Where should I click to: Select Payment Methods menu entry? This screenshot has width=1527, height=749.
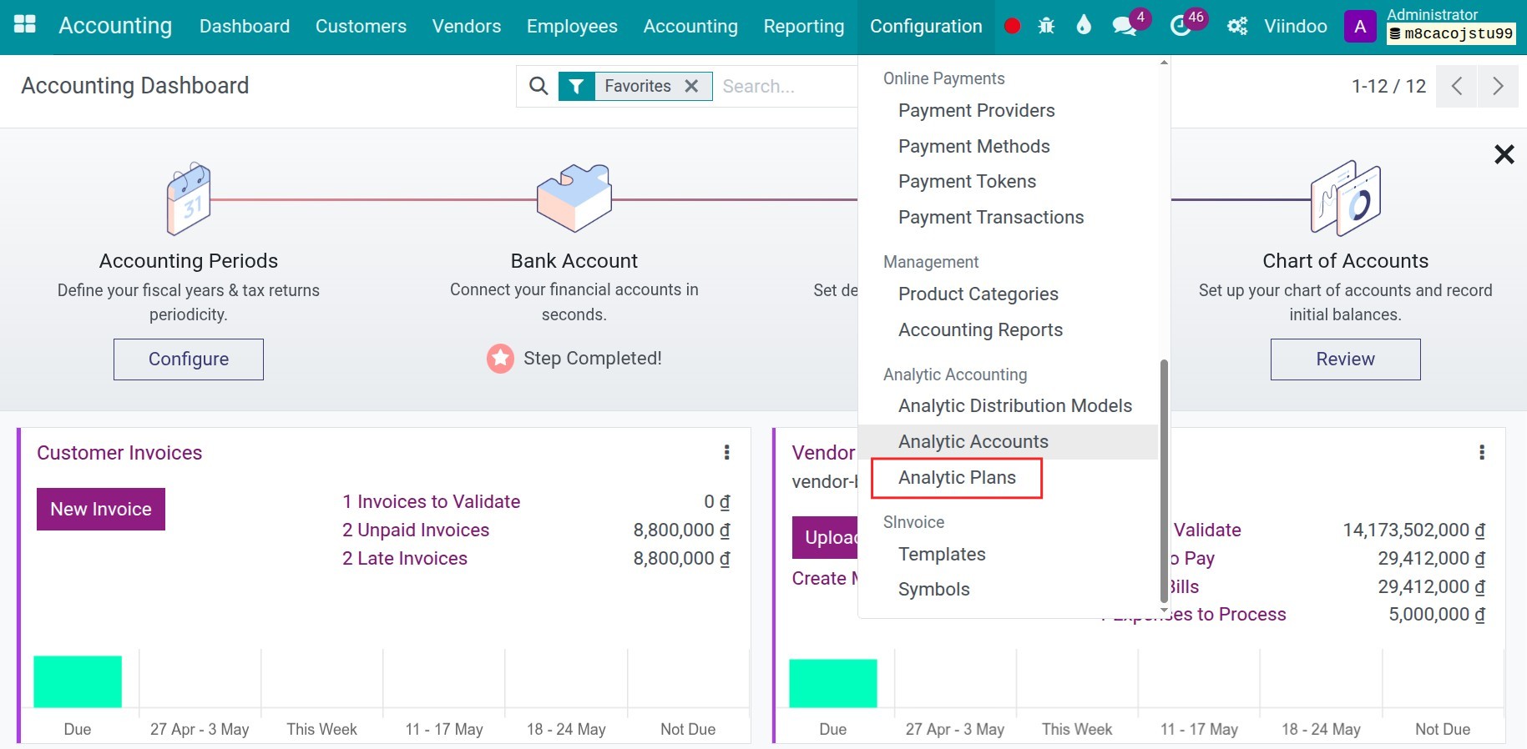click(x=973, y=146)
